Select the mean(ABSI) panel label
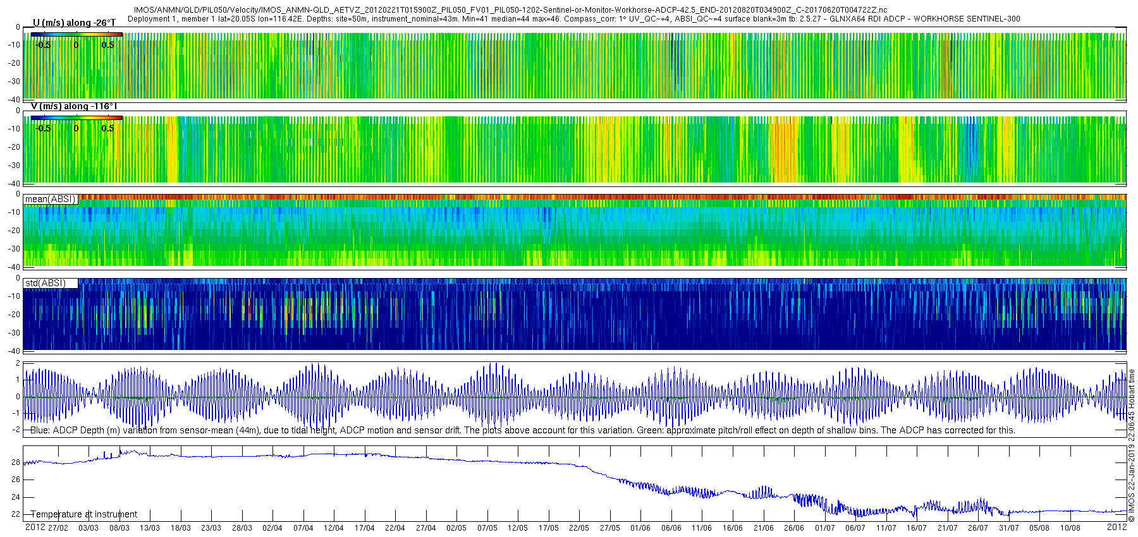 51,199
